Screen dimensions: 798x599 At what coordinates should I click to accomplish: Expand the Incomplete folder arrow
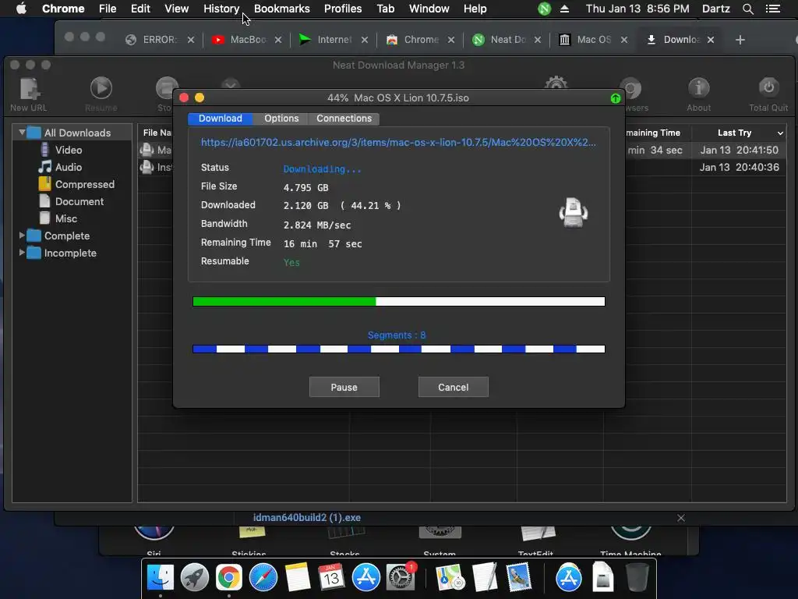pyautogui.click(x=22, y=253)
